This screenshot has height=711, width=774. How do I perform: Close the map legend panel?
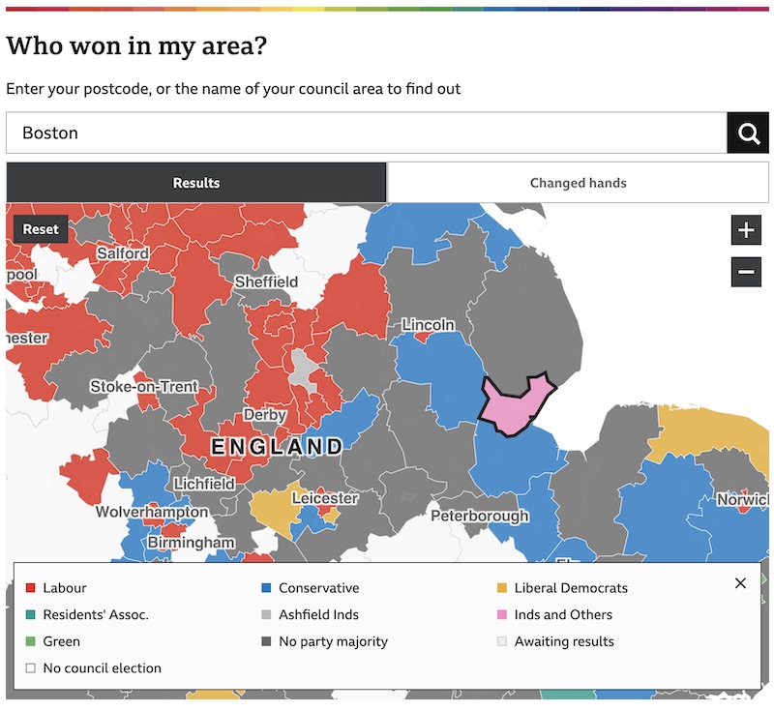[x=740, y=583]
